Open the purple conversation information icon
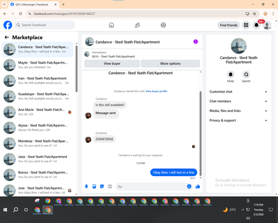278x223 pixels. 196,42
